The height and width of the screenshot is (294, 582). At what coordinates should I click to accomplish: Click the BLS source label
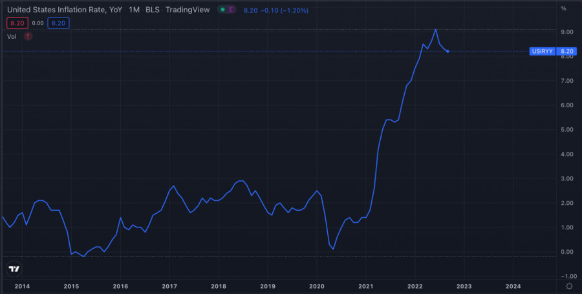[x=154, y=10]
